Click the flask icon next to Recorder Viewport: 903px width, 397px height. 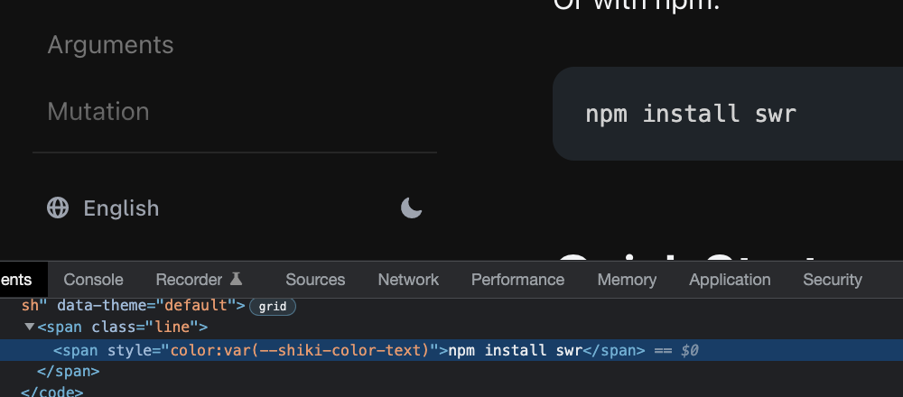click(x=236, y=279)
